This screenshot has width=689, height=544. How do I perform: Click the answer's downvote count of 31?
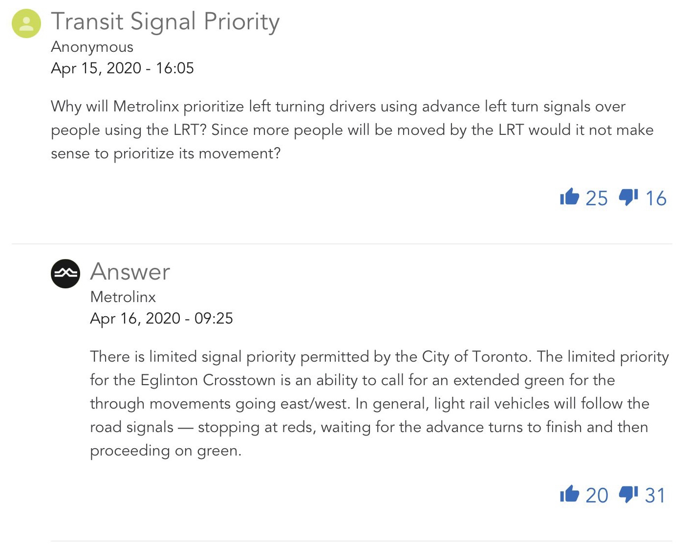tap(655, 495)
